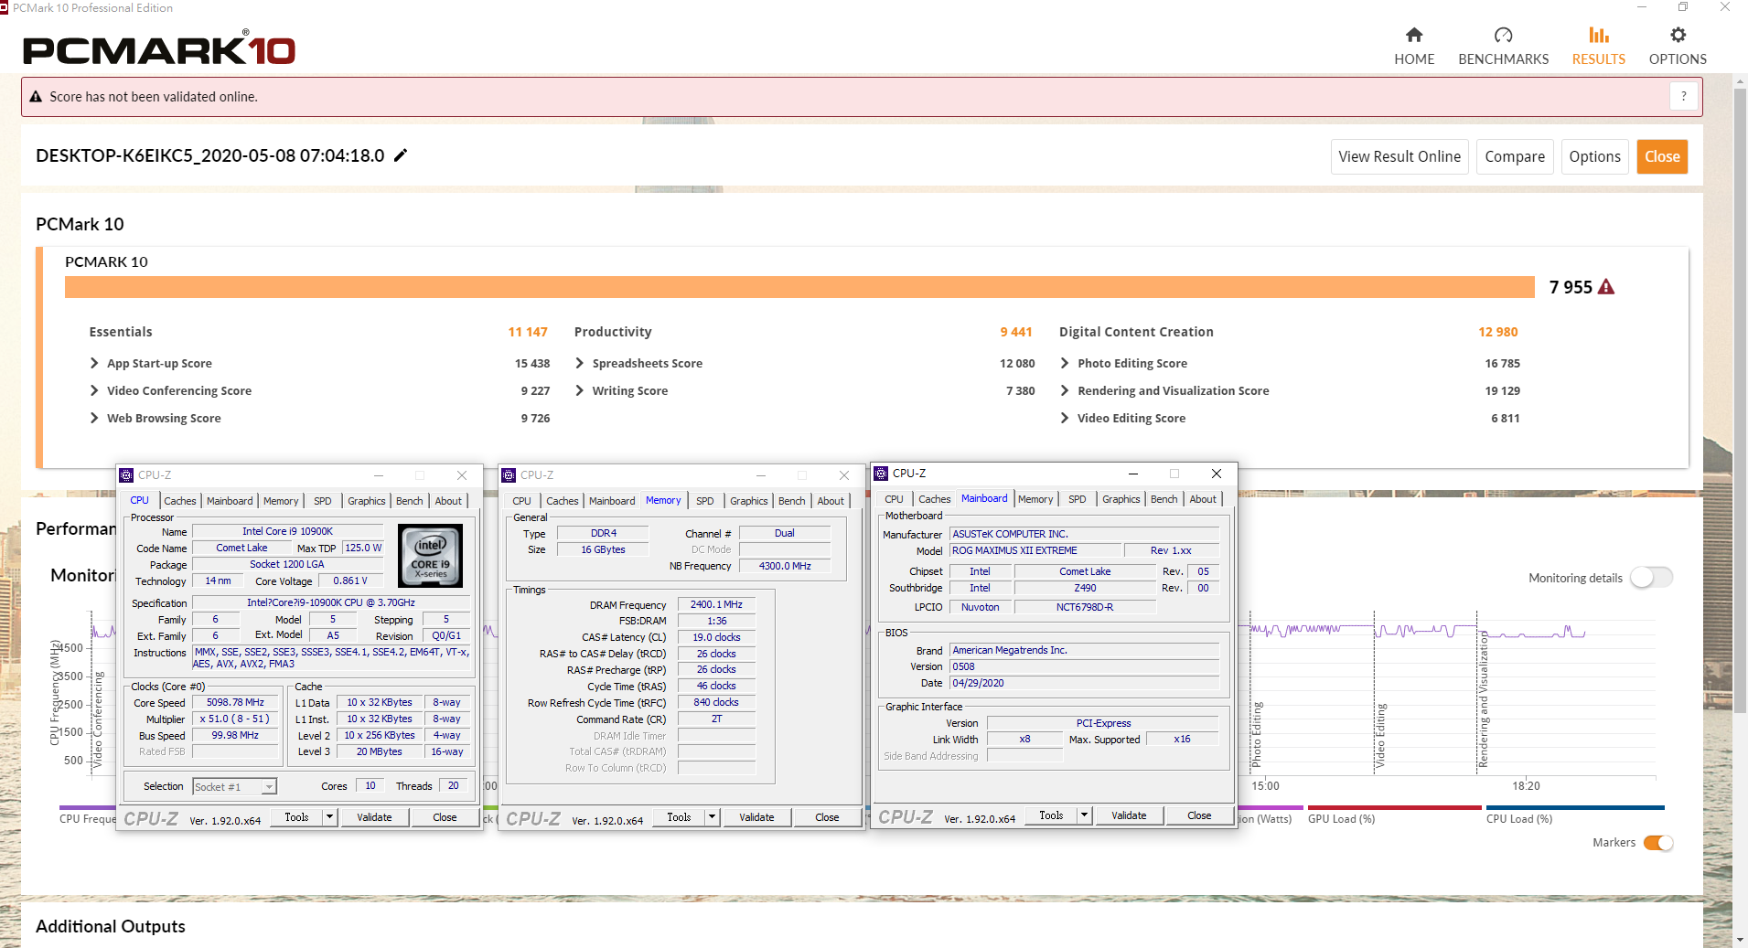Click the Digital Content Creation score 12 980

point(1498,332)
